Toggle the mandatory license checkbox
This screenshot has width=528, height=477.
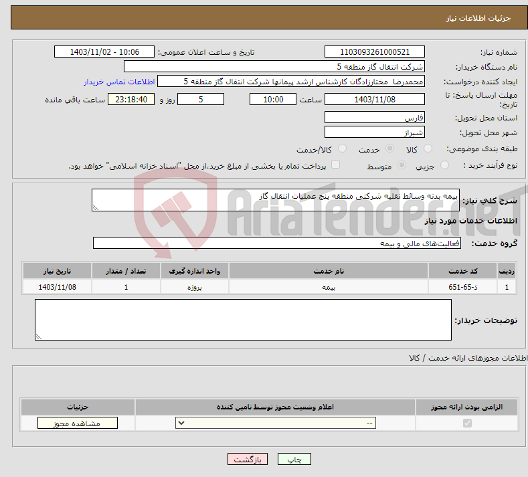click(467, 423)
